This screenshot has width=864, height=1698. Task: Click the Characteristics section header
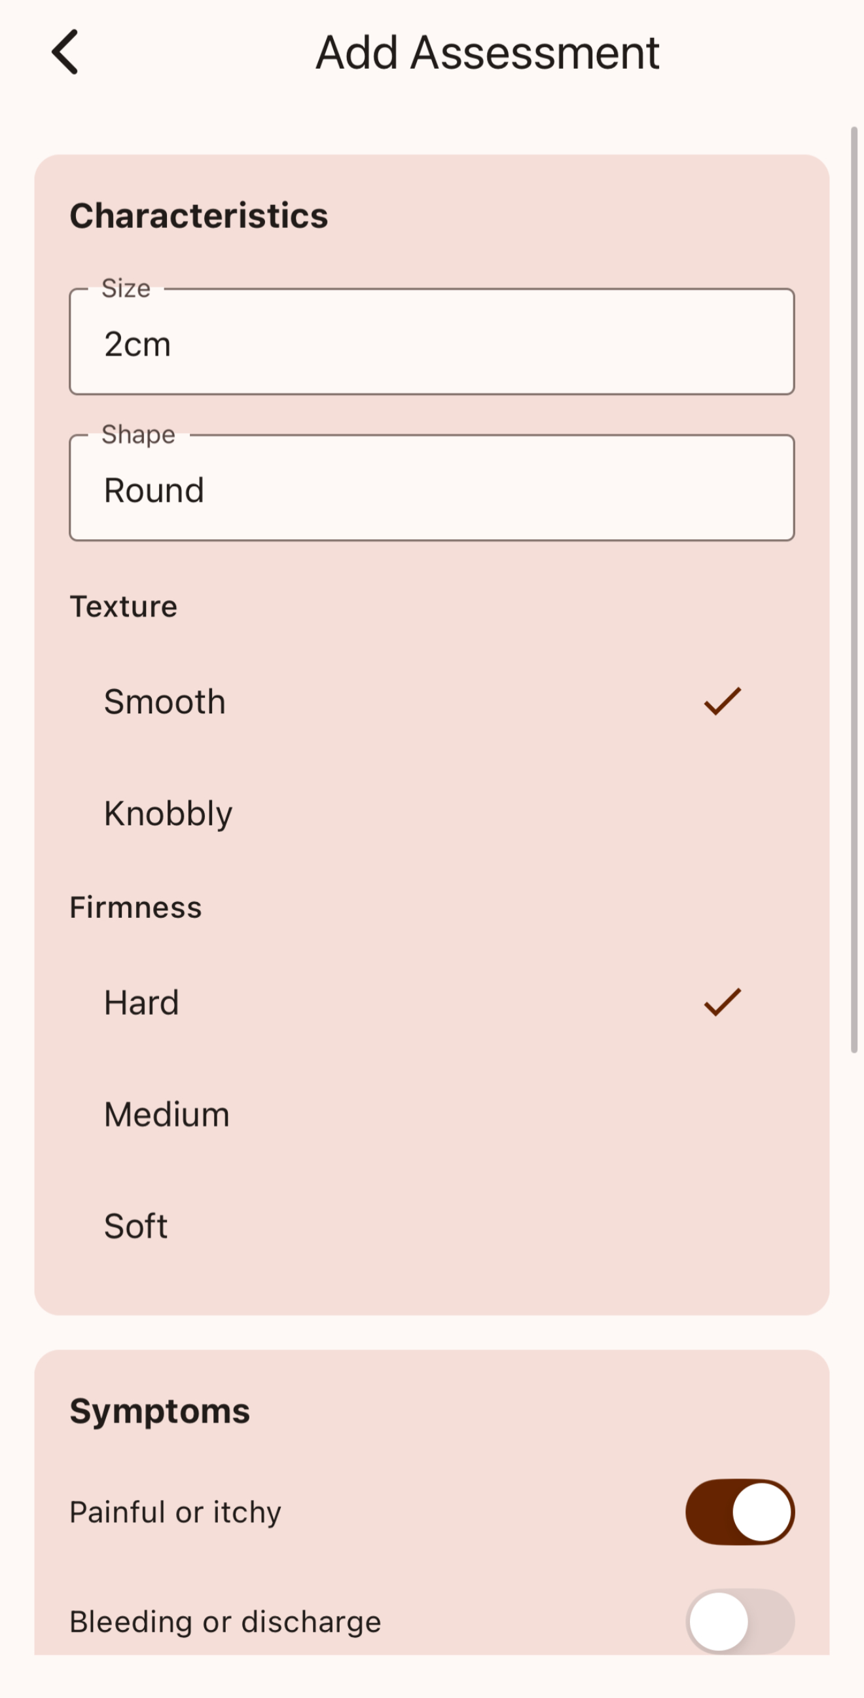click(198, 214)
